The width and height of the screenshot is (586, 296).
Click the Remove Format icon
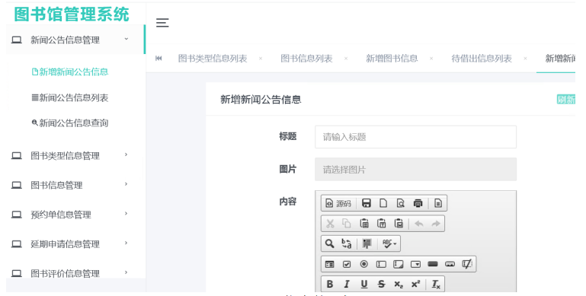(x=436, y=285)
